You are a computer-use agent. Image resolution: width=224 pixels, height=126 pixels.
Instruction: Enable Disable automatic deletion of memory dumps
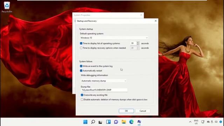pos(82,99)
